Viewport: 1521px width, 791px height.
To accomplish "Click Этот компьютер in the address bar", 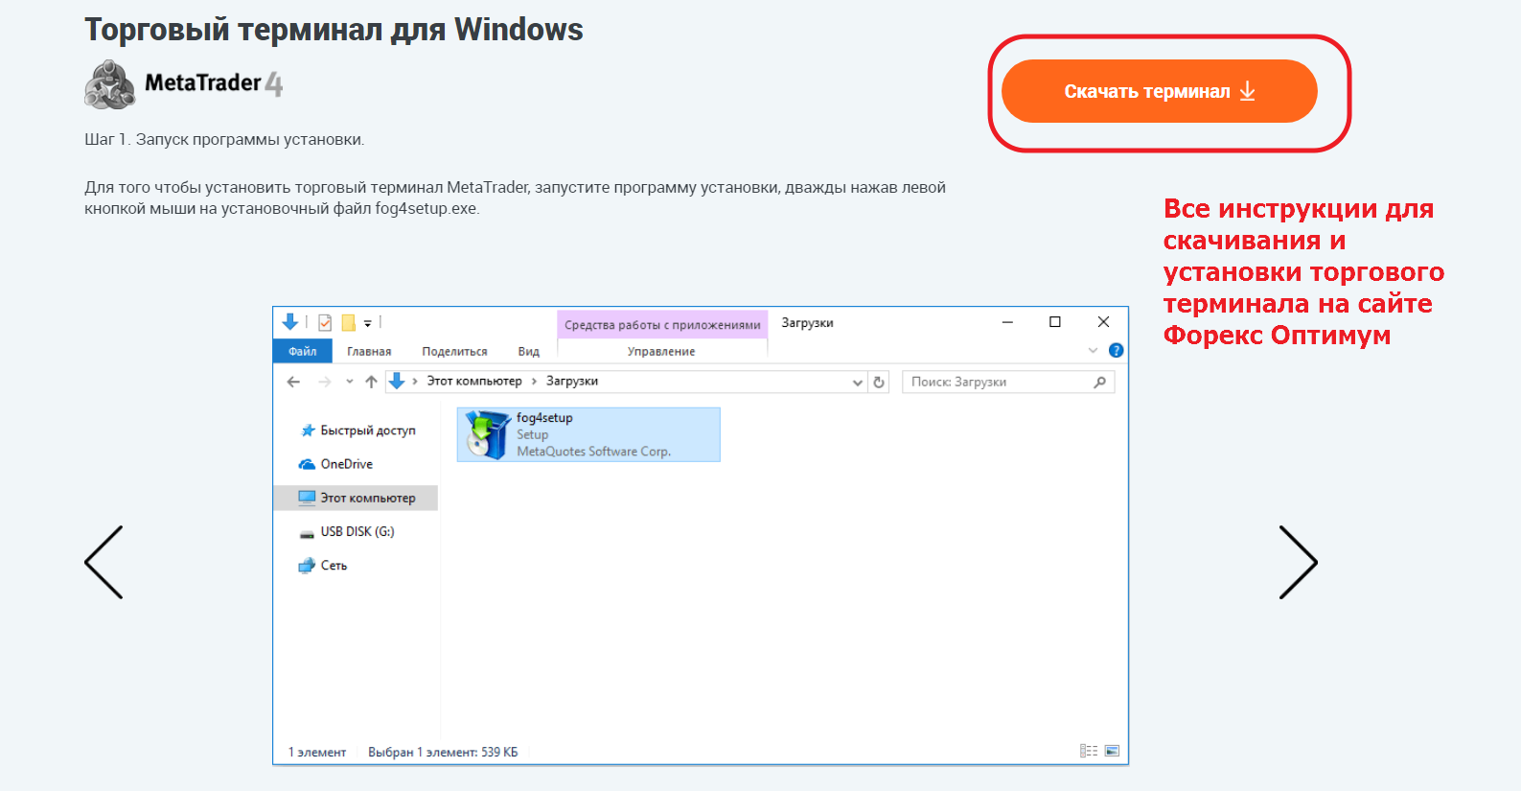I will click(474, 382).
